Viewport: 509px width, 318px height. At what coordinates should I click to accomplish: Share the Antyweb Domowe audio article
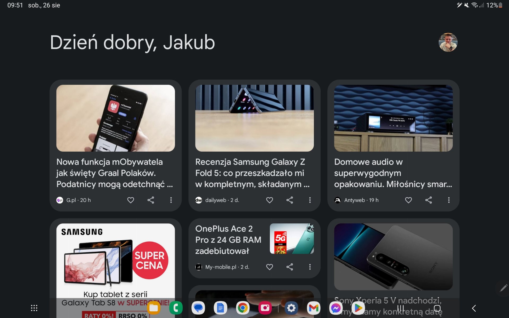point(429,200)
